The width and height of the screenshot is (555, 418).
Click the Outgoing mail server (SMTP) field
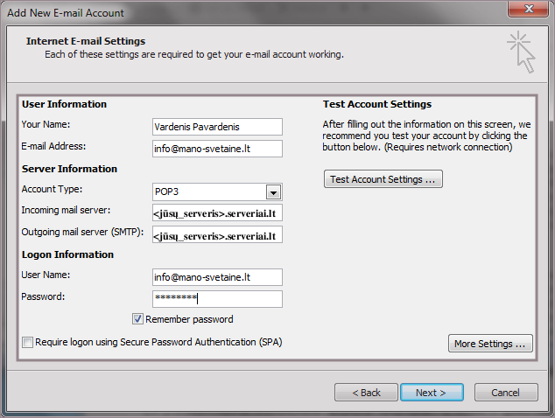click(x=217, y=235)
